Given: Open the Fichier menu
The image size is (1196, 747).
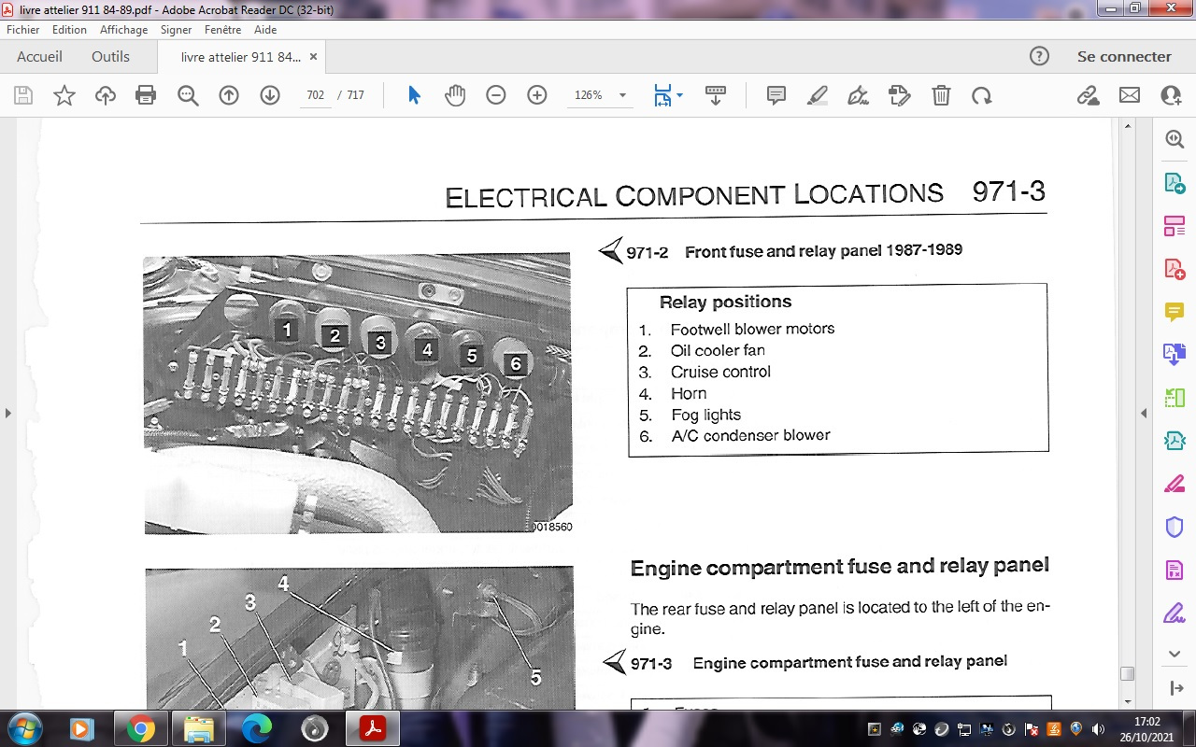Looking at the screenshot, I should pyautogui.click(x=23, y=30).
